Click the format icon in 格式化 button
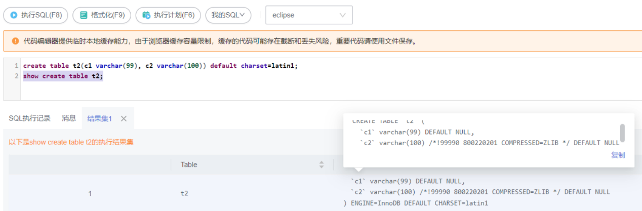 83,15
